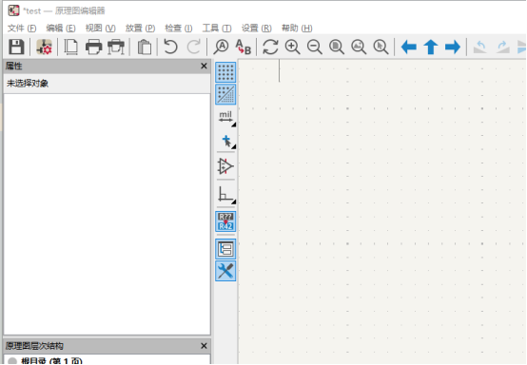Open the 文件 (F) menu

(22, 29)
